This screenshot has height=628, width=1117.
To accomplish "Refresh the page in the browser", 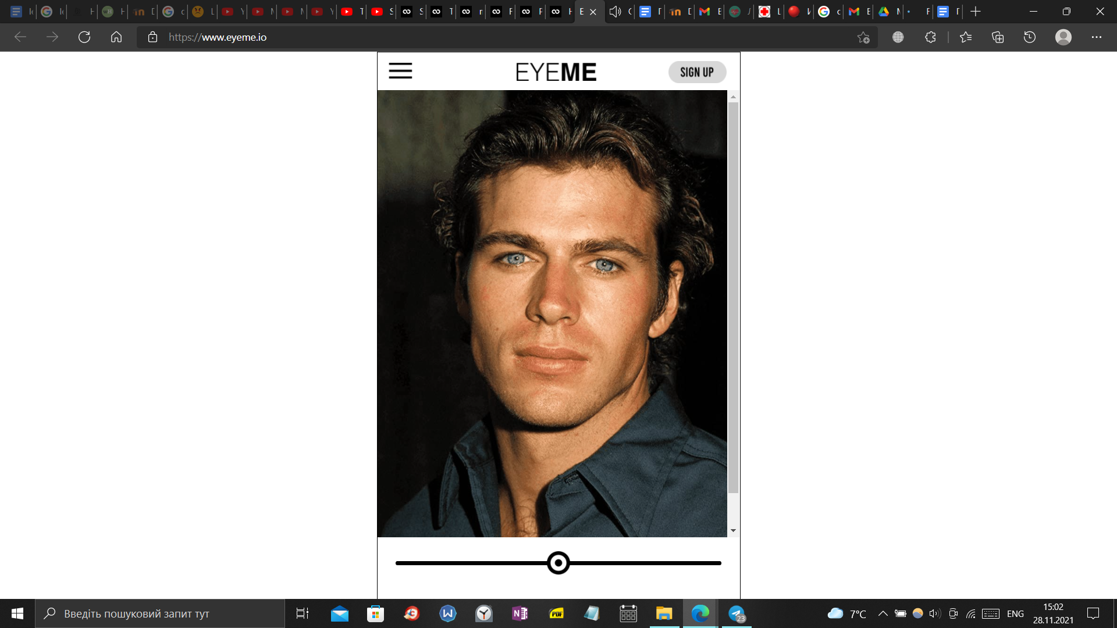I will coord(84,37).
